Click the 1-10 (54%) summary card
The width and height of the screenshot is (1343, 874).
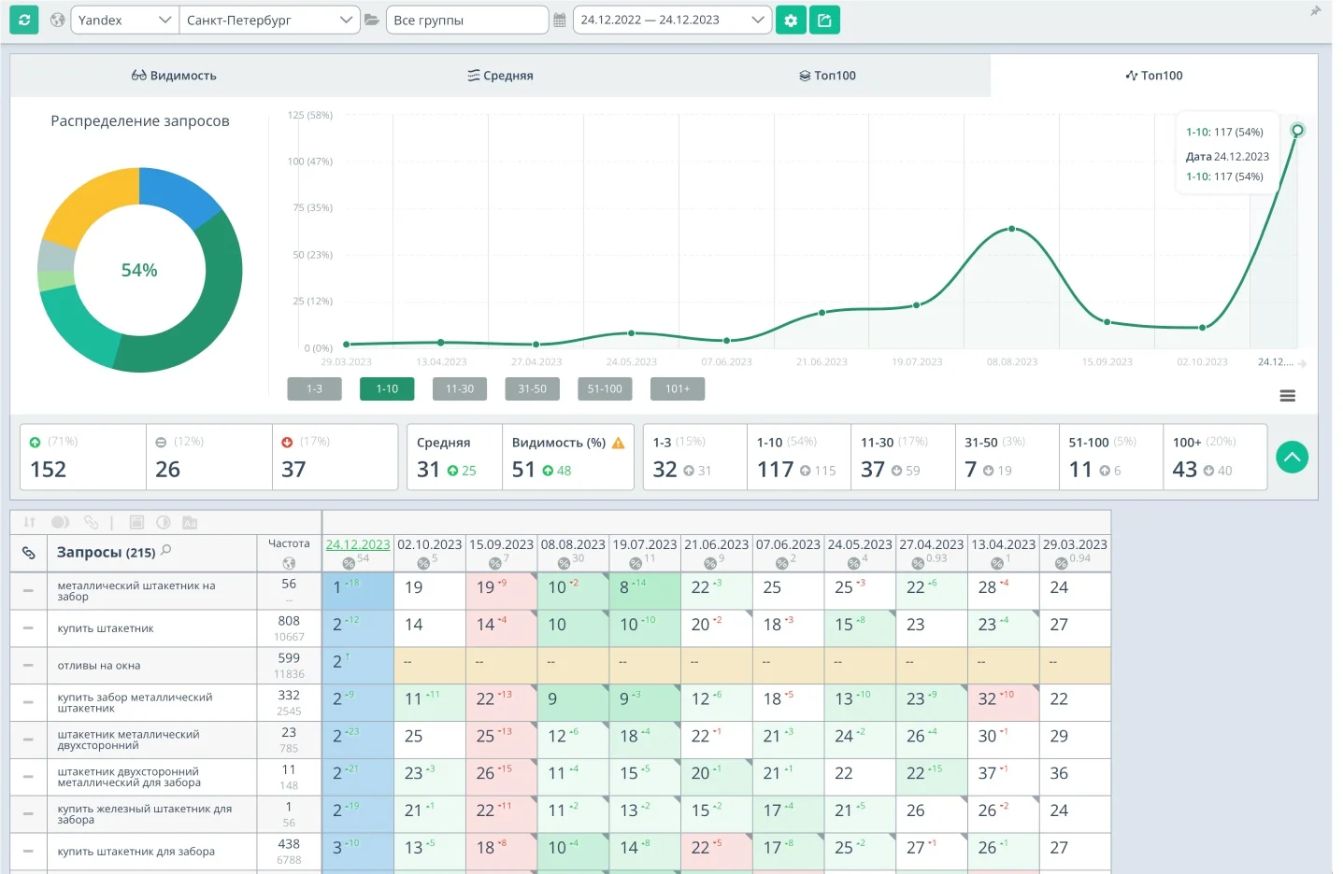[798, 457]
